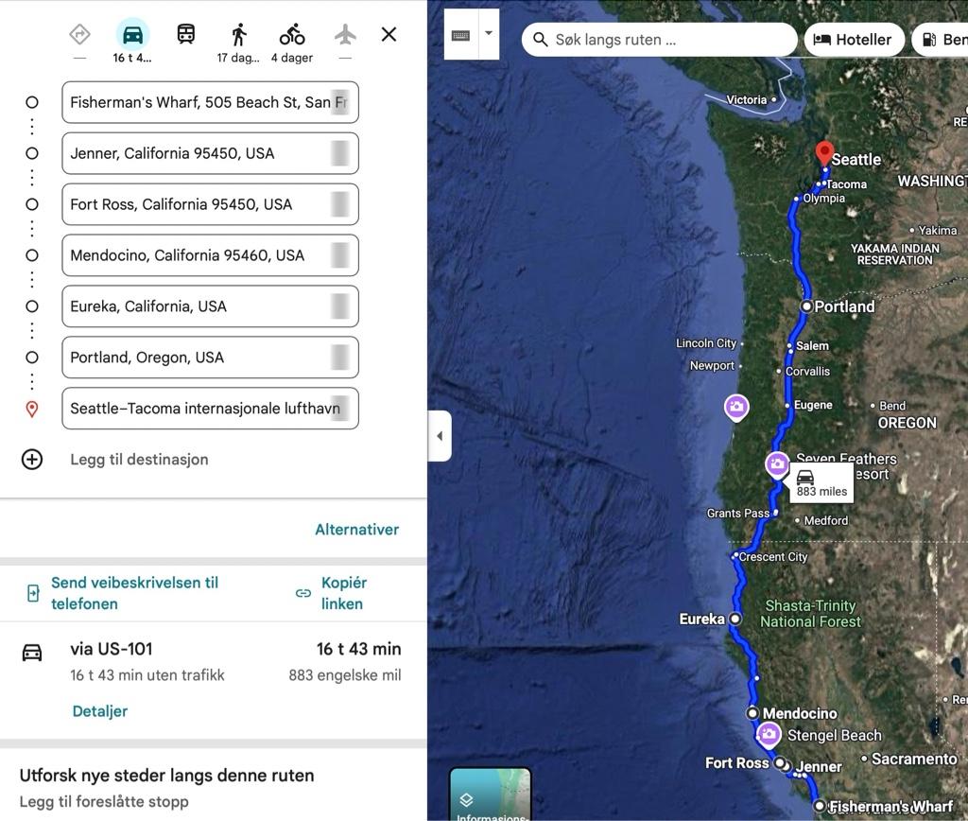The width and height of the screenshot is (968, 821).
Task: Open the map layers thumbnail
Action: [x=491, y=795]
